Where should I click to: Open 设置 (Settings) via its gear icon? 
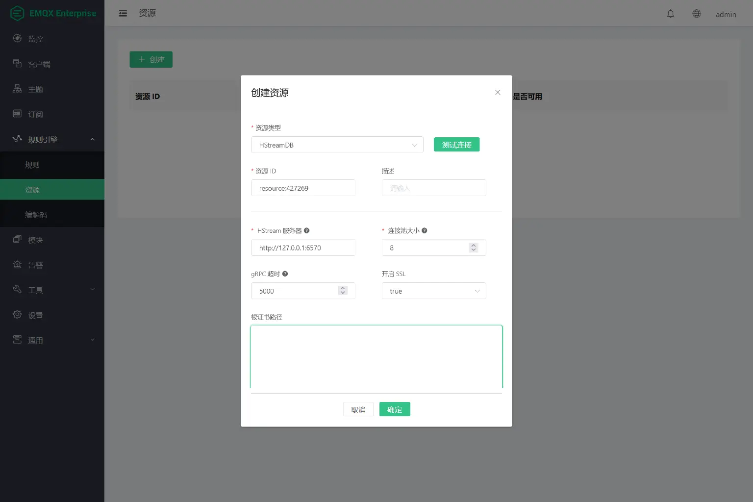pos(18,315)
